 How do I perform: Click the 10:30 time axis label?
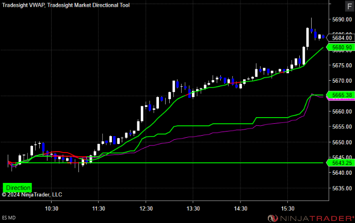[x=52, y=209]
